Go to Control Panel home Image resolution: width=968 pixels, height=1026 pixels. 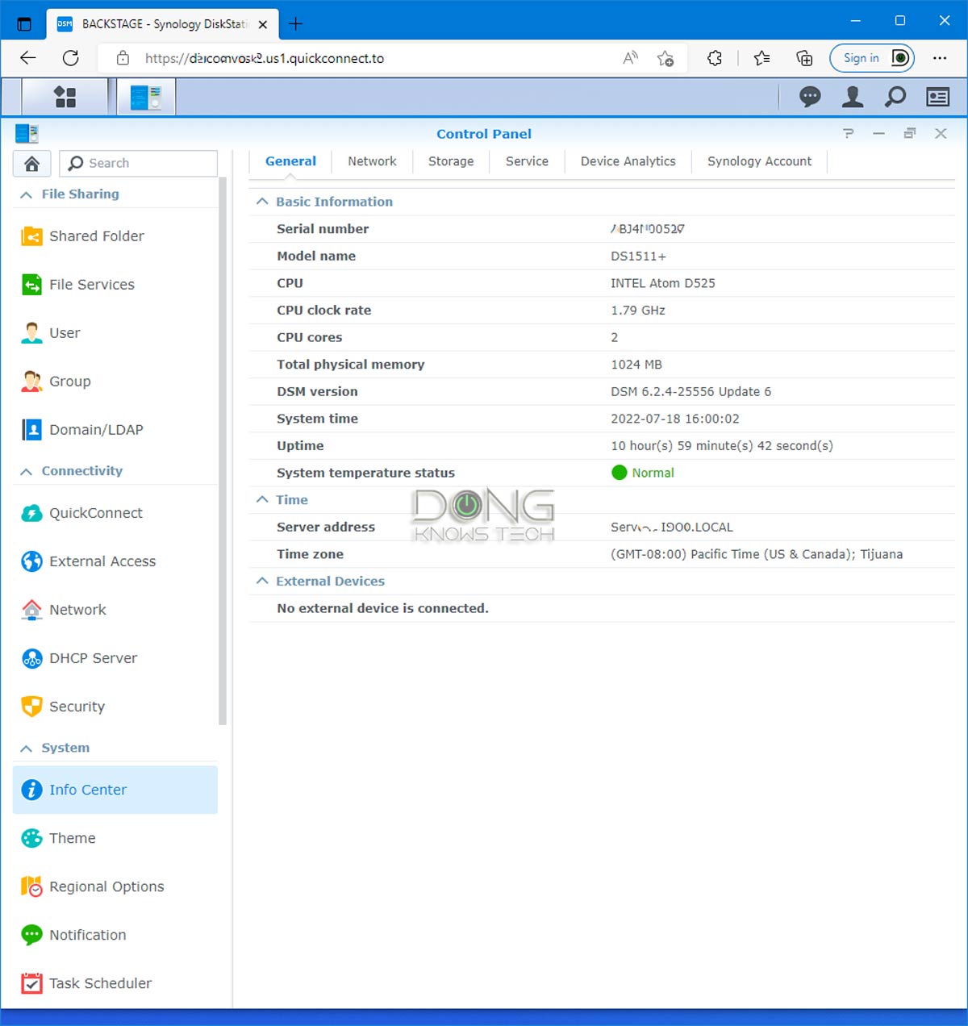[32, 164]
